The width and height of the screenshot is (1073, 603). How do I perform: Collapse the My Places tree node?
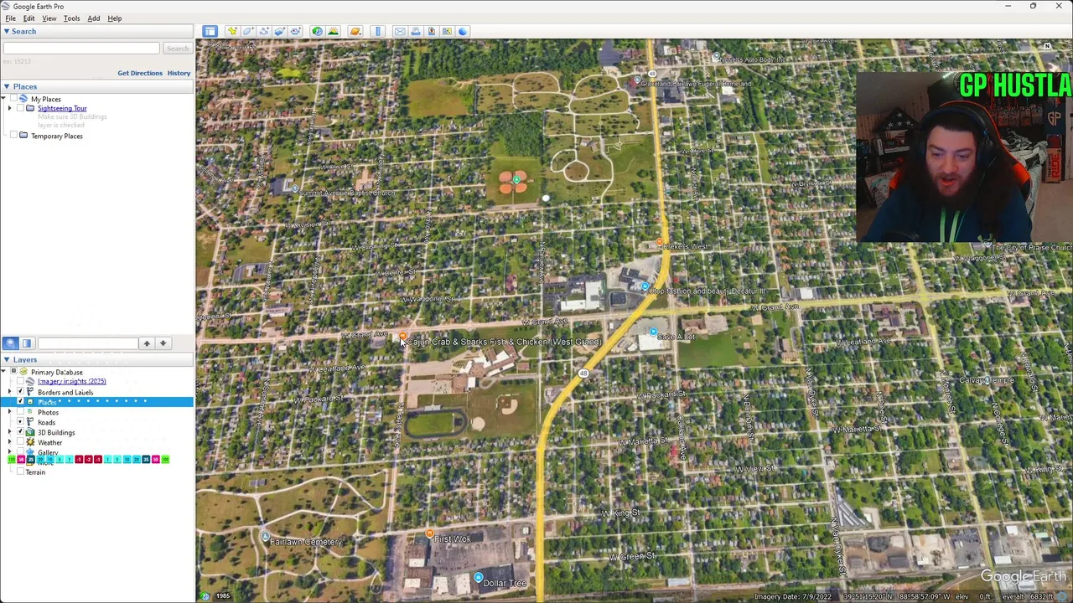coord(3,99)
